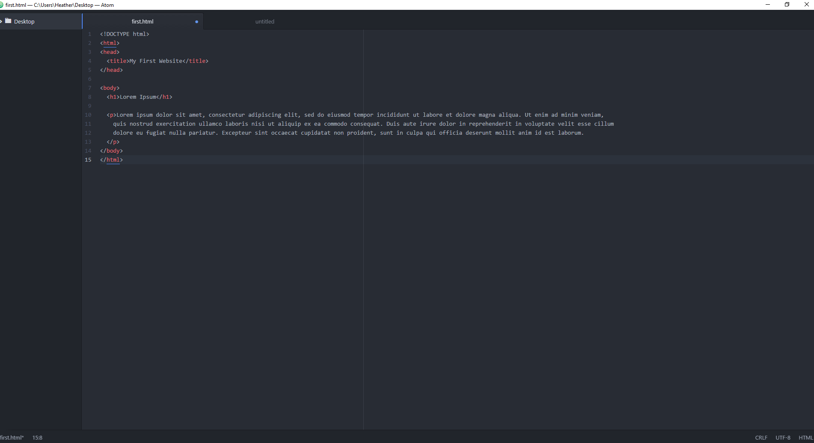Switch to the untitled tab
This screenshot has width=814, height=443.
[x=264, y=21]
